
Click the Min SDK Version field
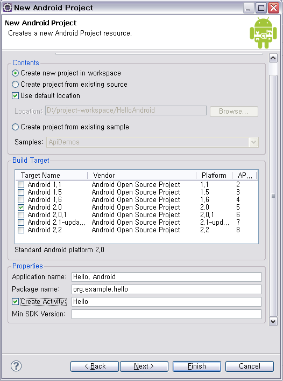166,314
